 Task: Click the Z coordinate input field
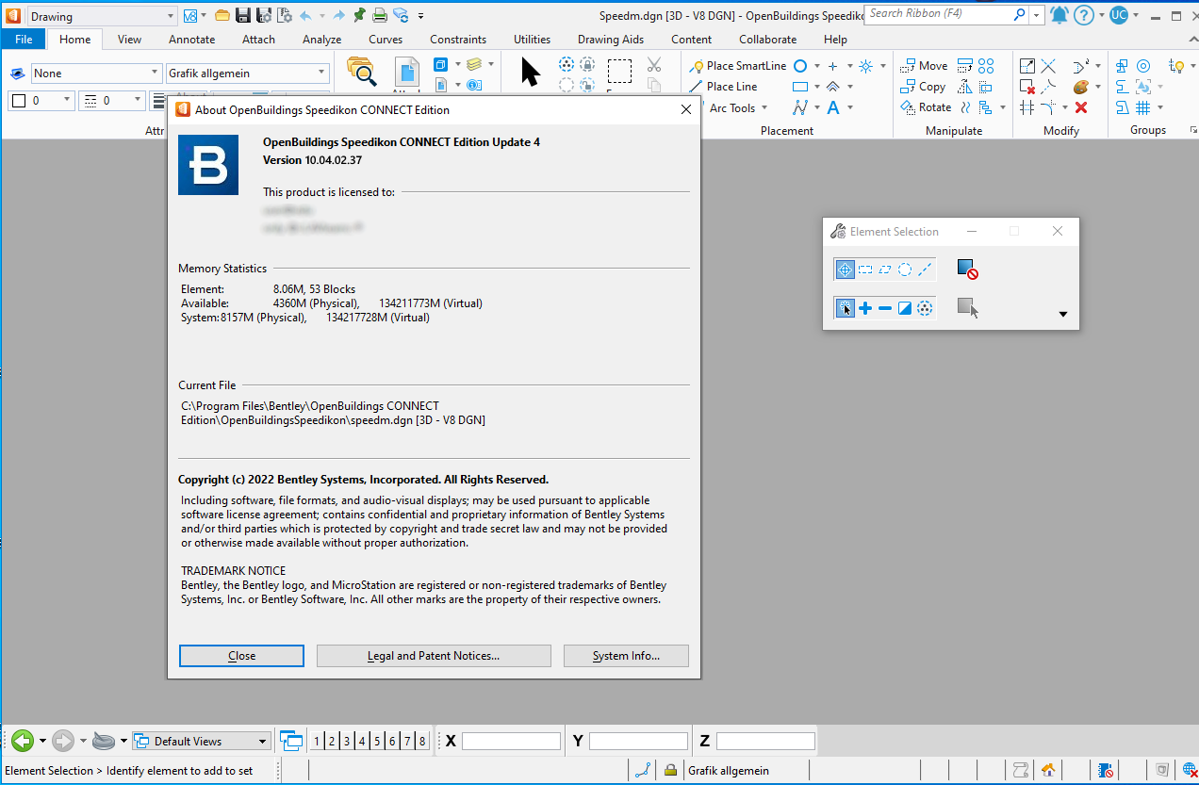765,742
